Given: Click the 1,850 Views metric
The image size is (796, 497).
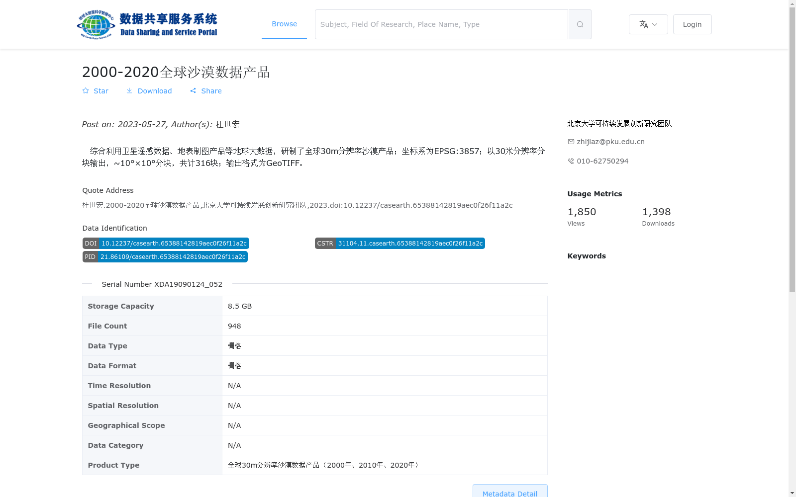Looking at the screenshot, I should coord(582,217).
